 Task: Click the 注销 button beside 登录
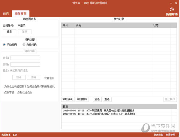(x=25, y=32)
